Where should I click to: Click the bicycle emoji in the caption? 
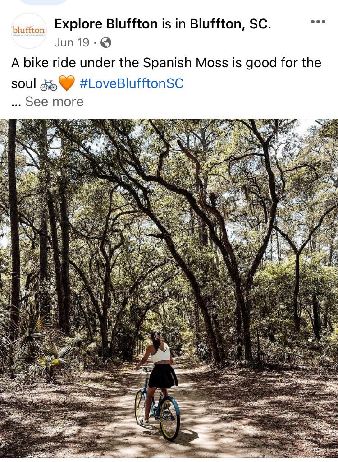[49, 85]
